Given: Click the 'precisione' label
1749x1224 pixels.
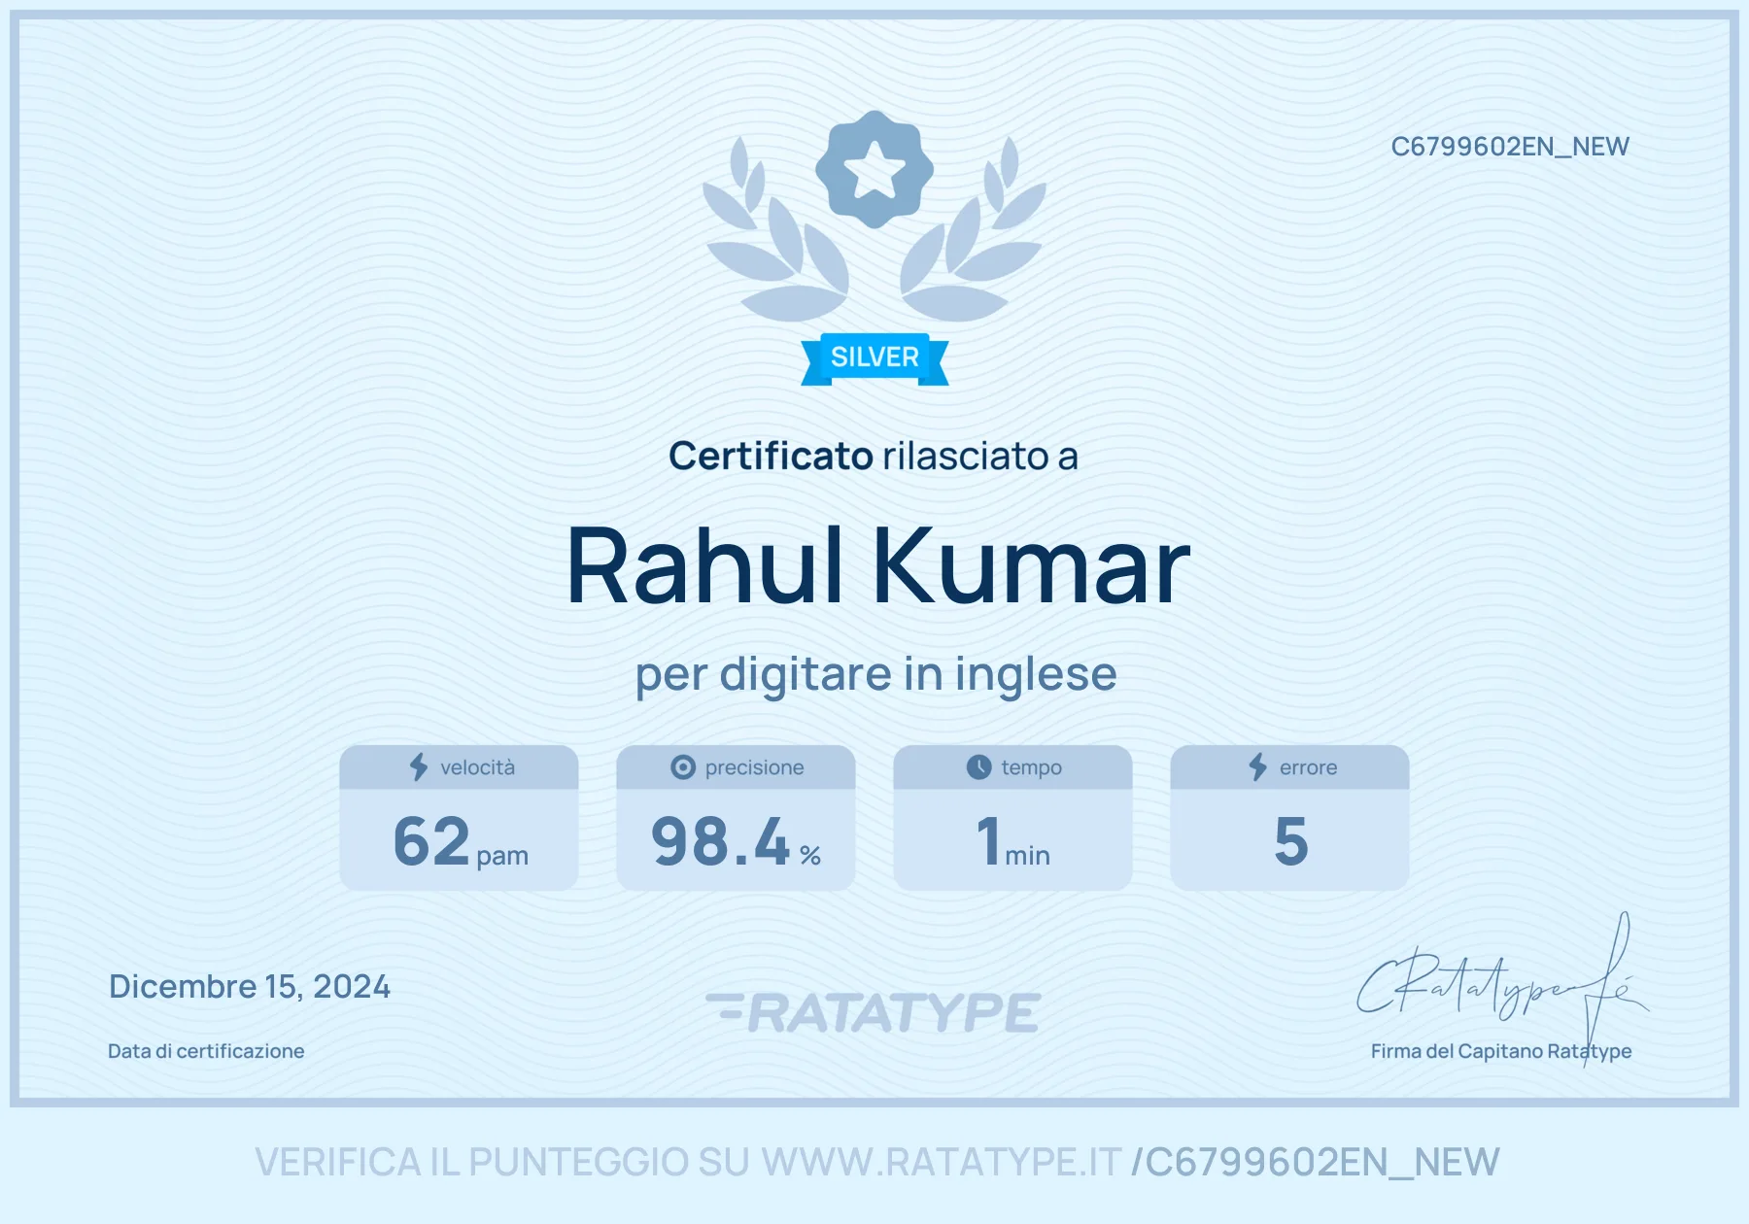Looking at the screenshot, I should click(x=754, y=767).
